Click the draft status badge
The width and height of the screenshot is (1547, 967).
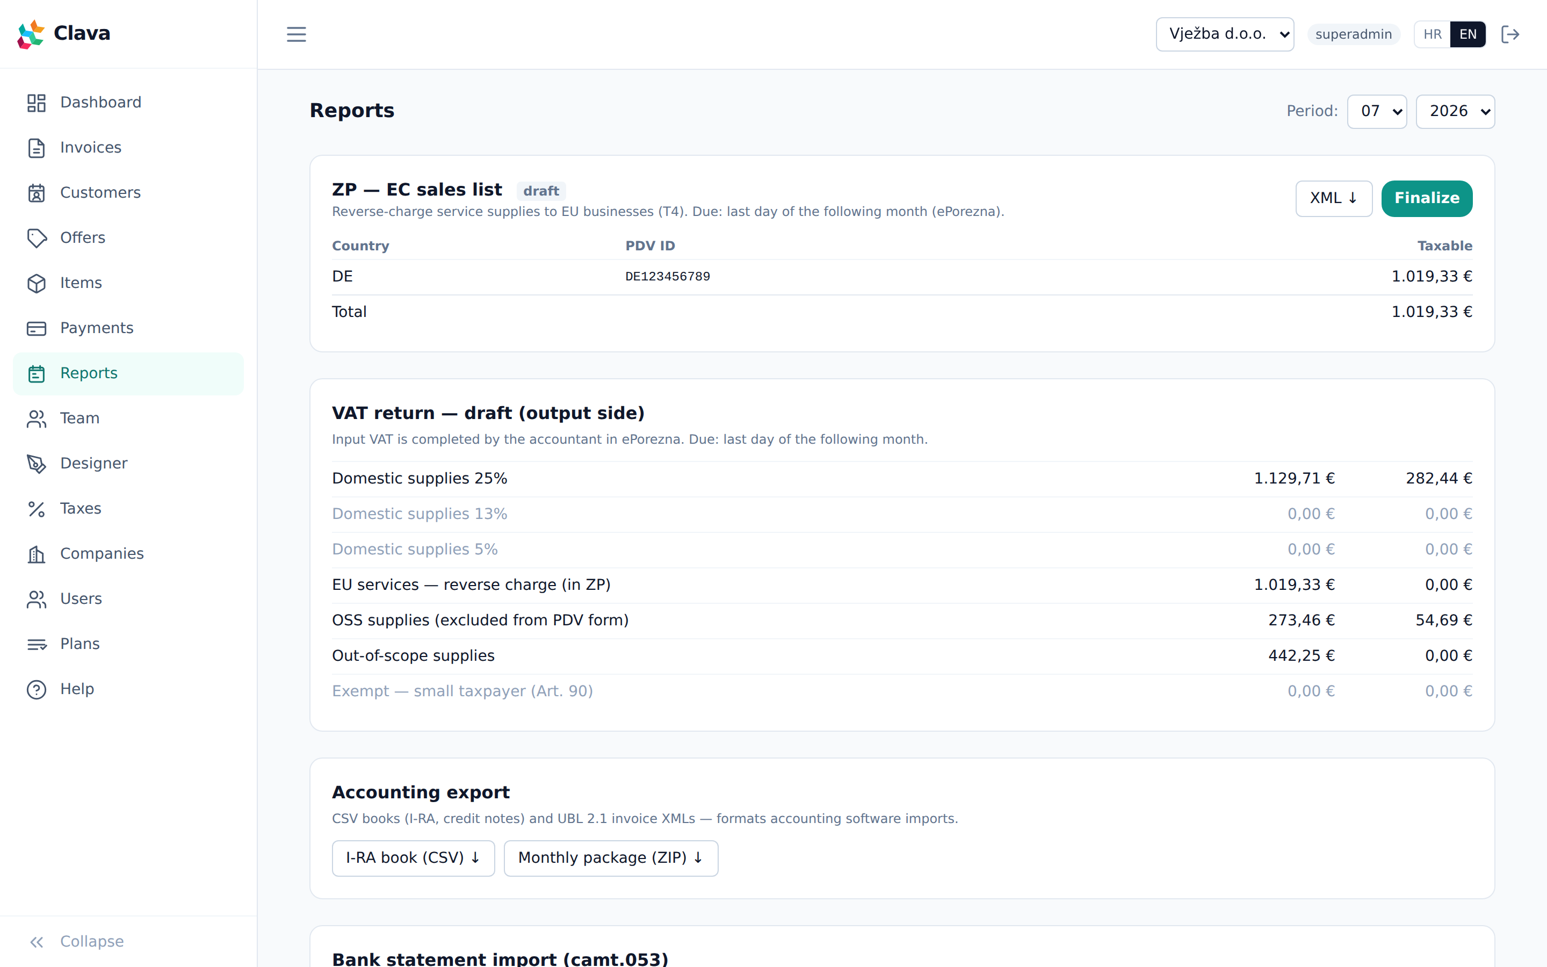541,191
